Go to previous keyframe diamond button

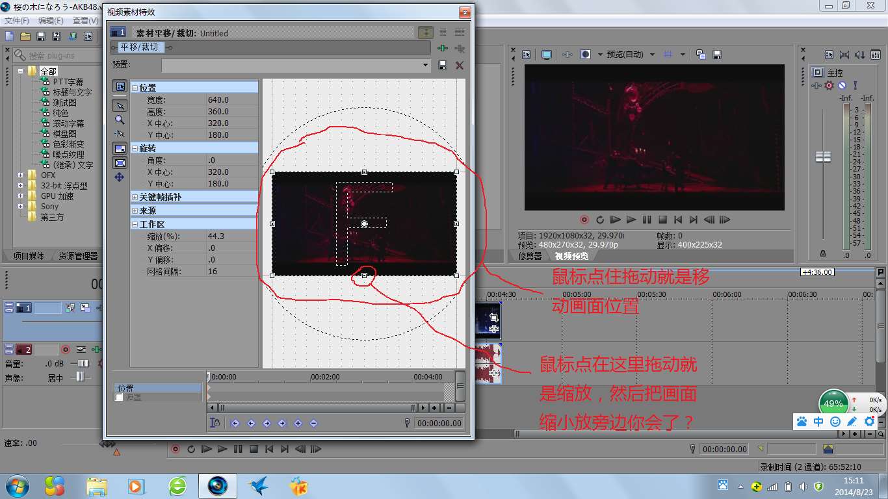click(x=251, y=423)
